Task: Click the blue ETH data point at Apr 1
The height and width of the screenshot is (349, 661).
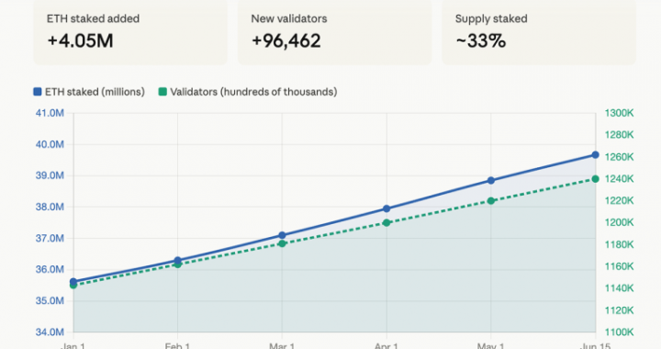Action: click(x=387, y=208)
